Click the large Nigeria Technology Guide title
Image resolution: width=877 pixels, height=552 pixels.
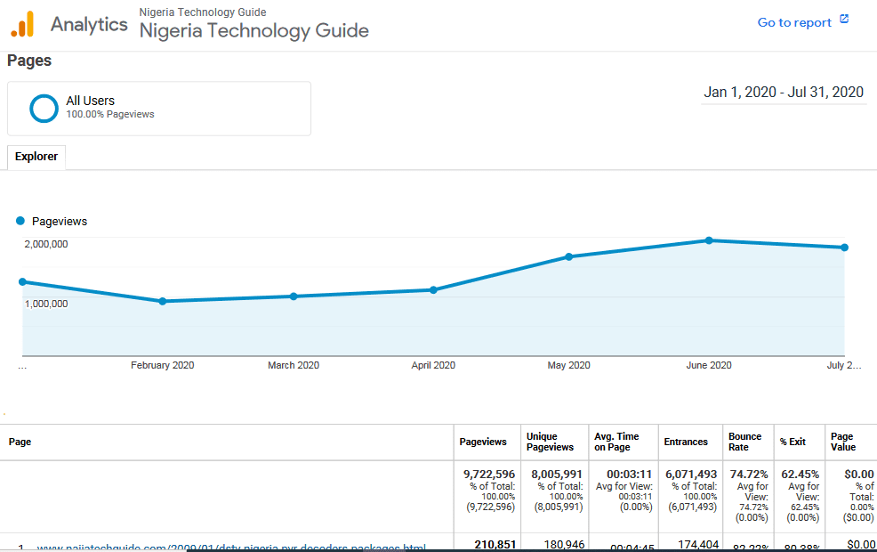tap(253, 31)
